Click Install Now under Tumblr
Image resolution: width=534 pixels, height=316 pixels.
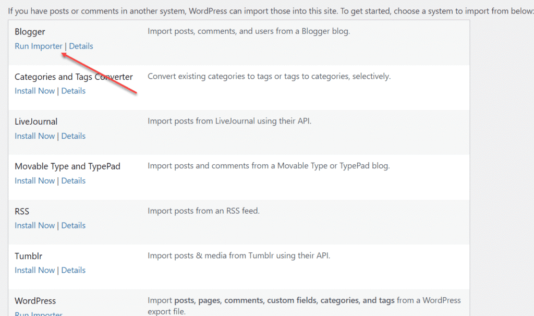(x=34, y=270)
